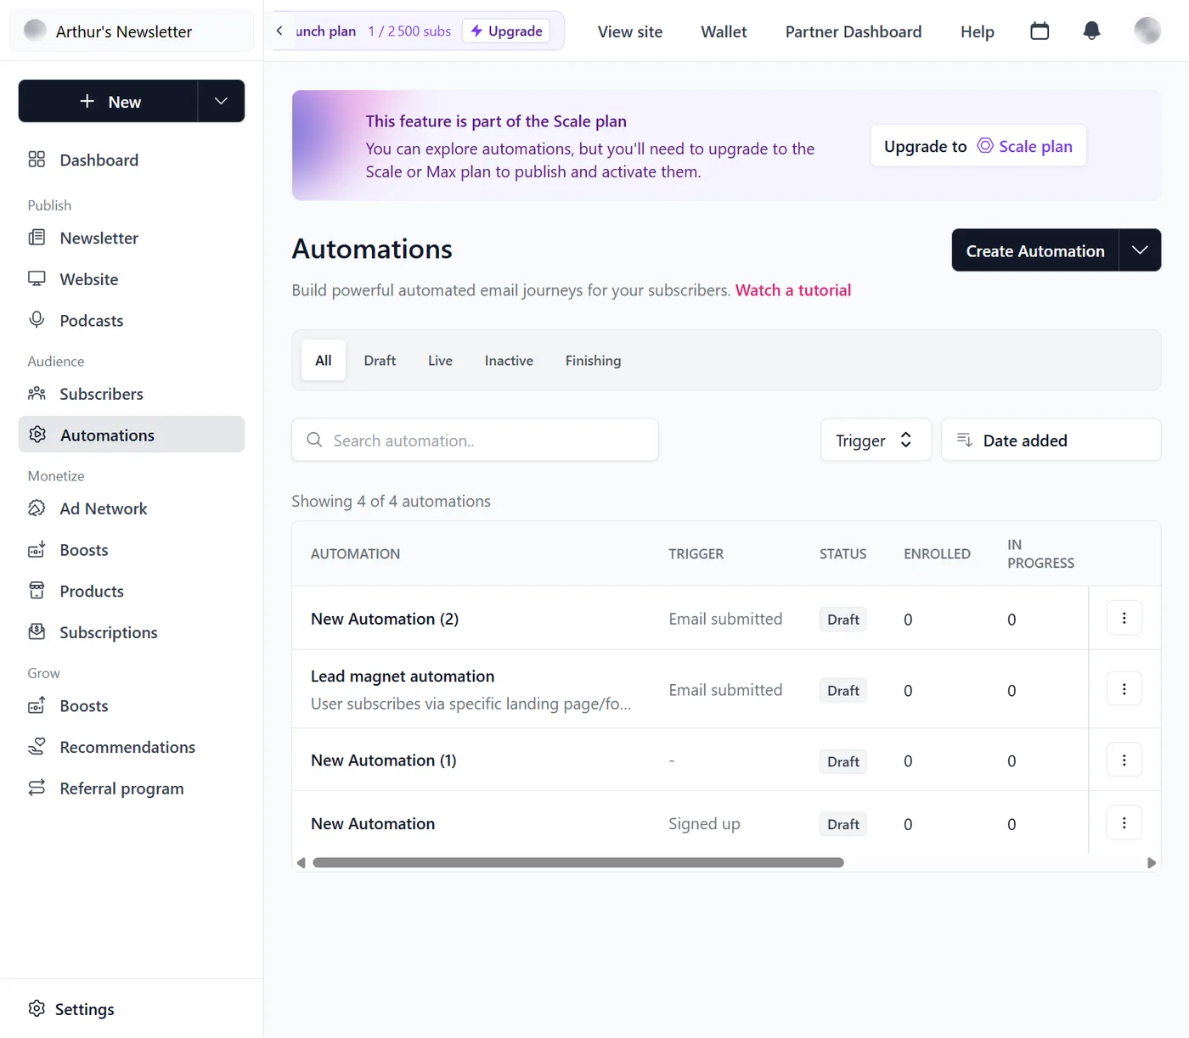Focus the Search automation input field
The height and width of the screenshot is (1038, 1189).
pyautogui.click(x=475, y=440)
